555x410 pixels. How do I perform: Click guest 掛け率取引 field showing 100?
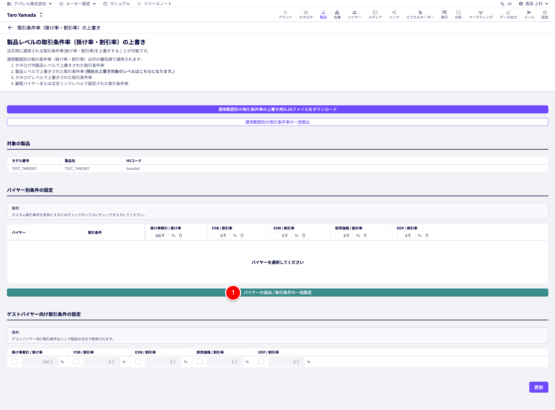pos(40,362)
